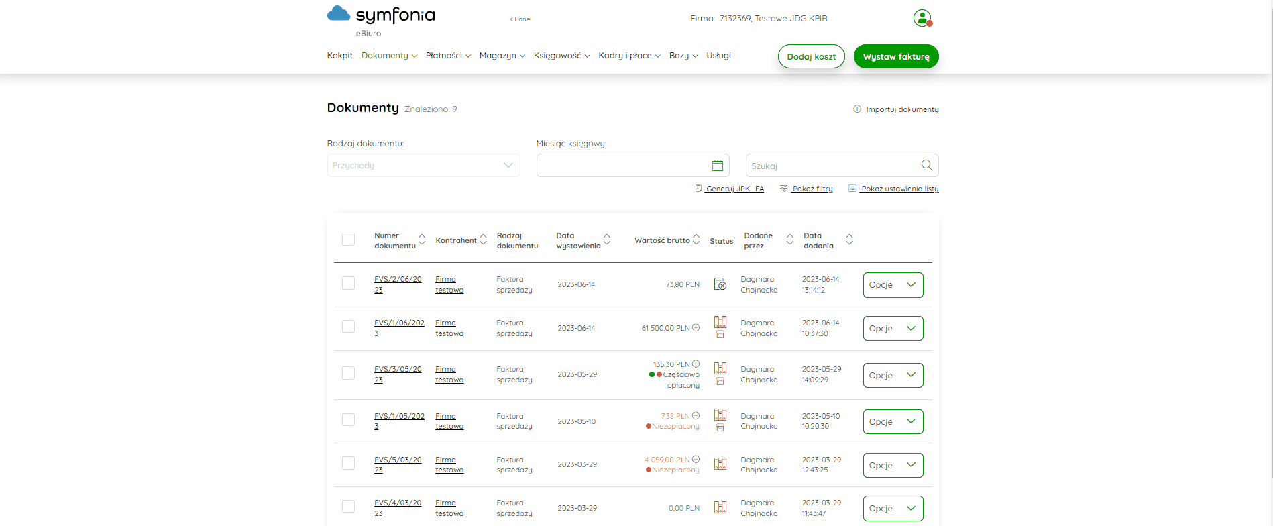Go back via the Panel link
The width and height of the screenshot is (1273, 526).
click(x=520, y=19)
